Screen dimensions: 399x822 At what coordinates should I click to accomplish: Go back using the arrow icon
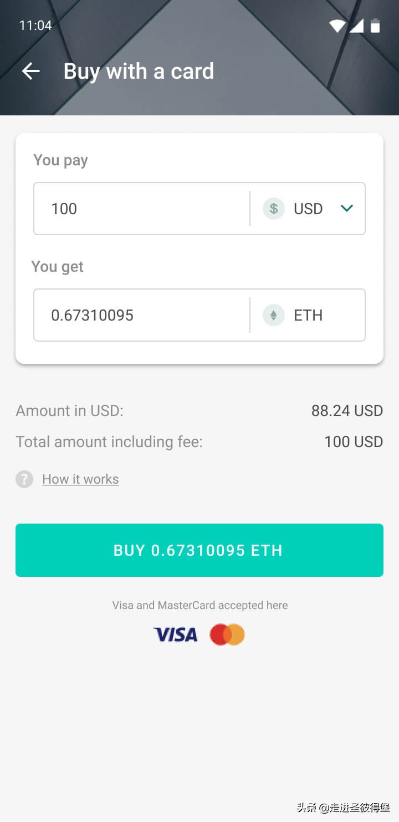point(31,71)
